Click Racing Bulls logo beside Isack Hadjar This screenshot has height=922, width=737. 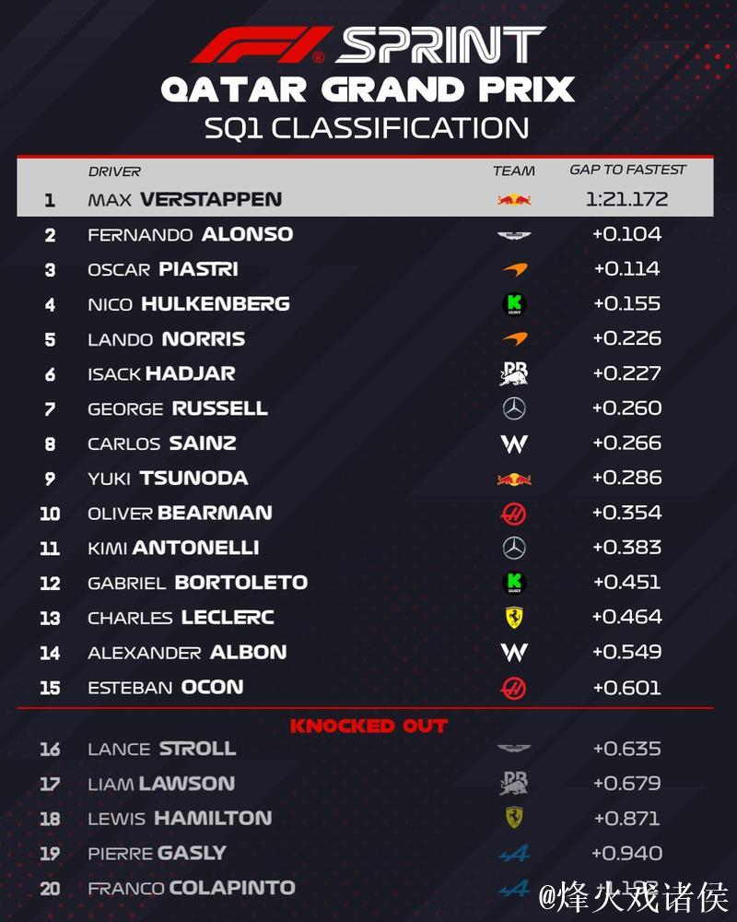[x=514, y=373]
